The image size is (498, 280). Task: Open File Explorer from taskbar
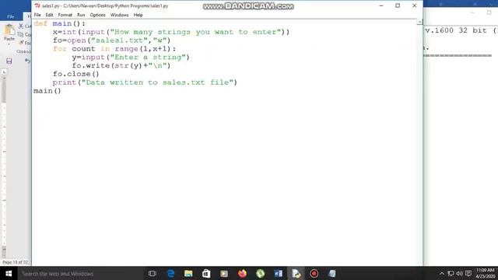188,273
